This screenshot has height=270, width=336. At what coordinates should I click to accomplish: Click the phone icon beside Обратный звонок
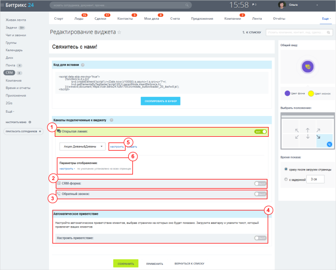pos(59,194)
